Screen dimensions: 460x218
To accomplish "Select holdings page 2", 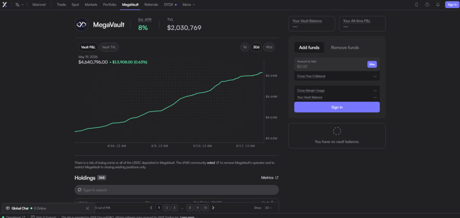I will click(167, 208).
